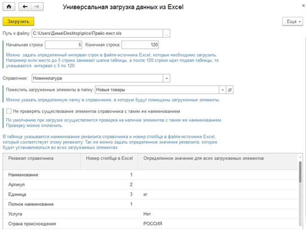Open the selected folder with the open-item icon
The image size is (306, 230).
(229, 90)
